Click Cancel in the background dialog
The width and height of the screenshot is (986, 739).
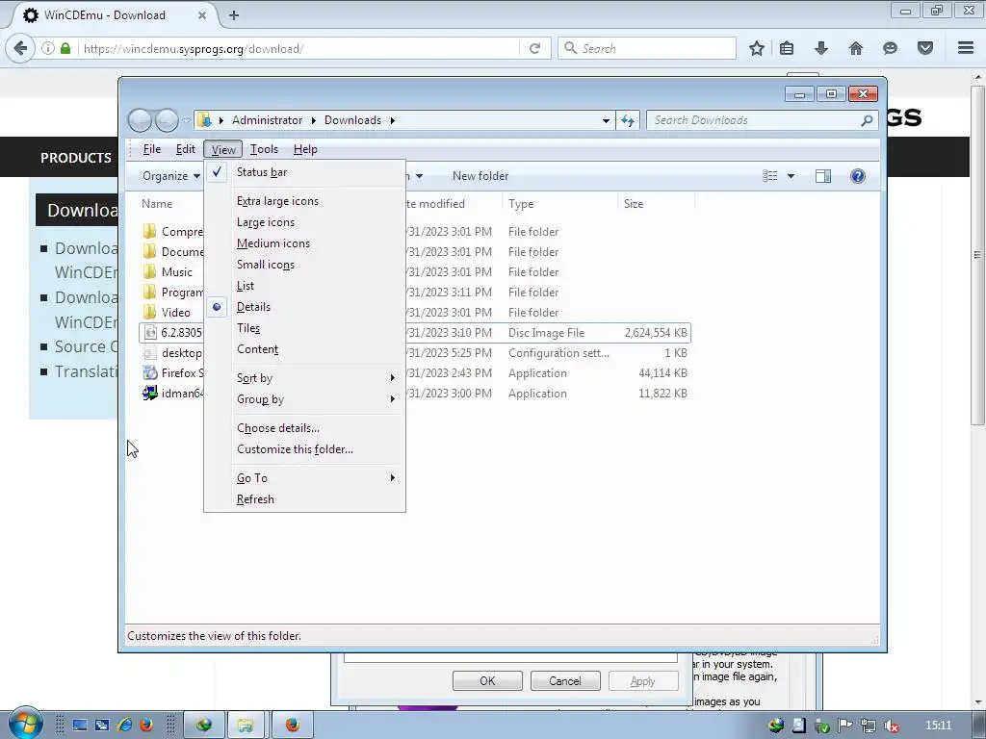tap(565, 681)
